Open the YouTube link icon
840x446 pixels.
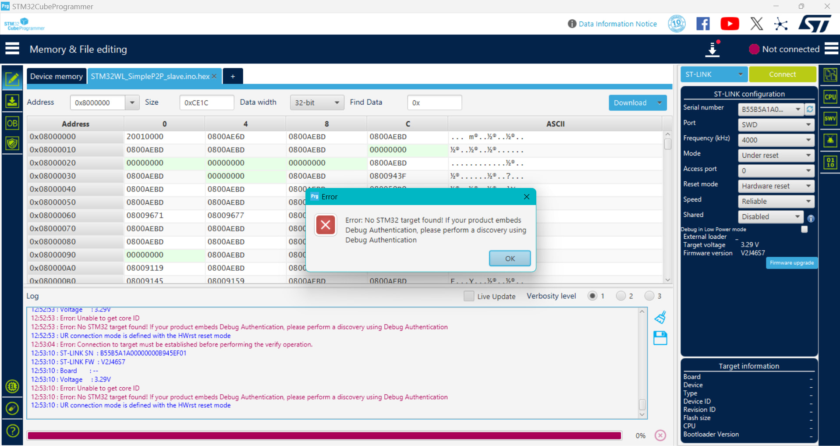[x=730, y=24]
